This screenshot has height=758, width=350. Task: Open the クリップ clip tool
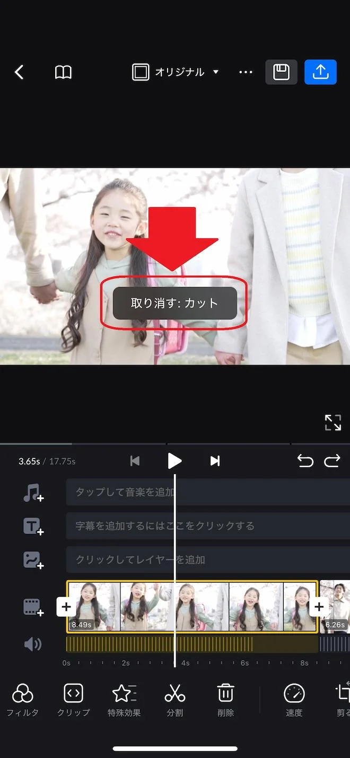pos(73,700)
